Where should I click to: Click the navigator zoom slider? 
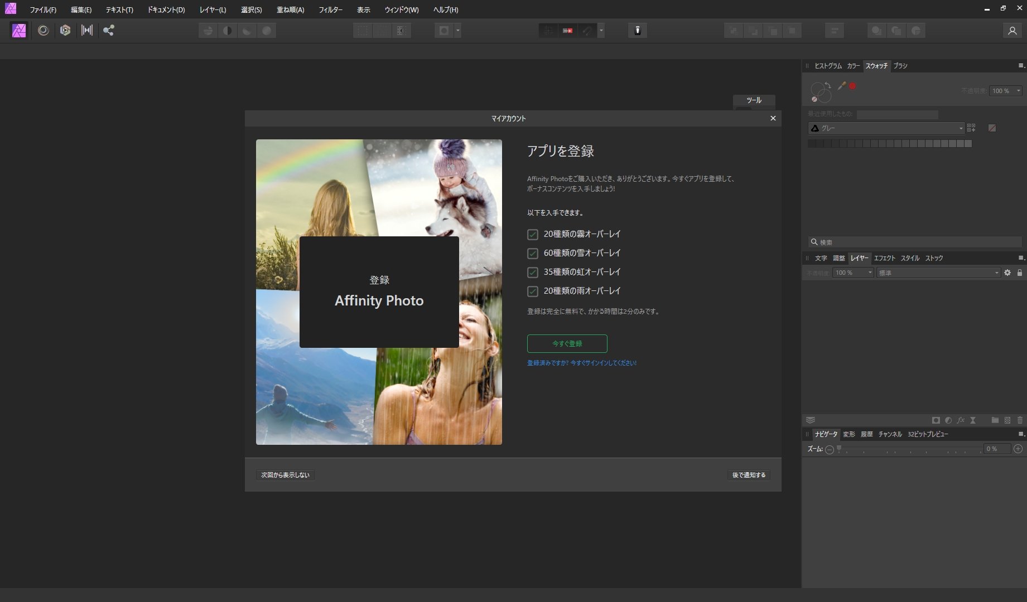(909, 449)
